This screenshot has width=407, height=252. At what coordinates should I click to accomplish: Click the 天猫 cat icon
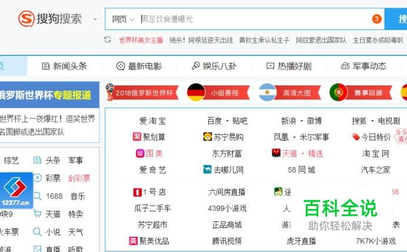point(276,152)
